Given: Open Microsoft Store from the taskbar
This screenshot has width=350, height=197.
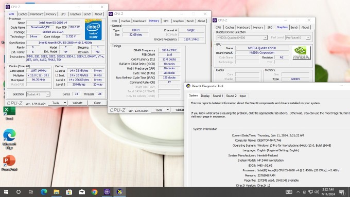Looking at the screenshot, I should click(x=69, y=192).
